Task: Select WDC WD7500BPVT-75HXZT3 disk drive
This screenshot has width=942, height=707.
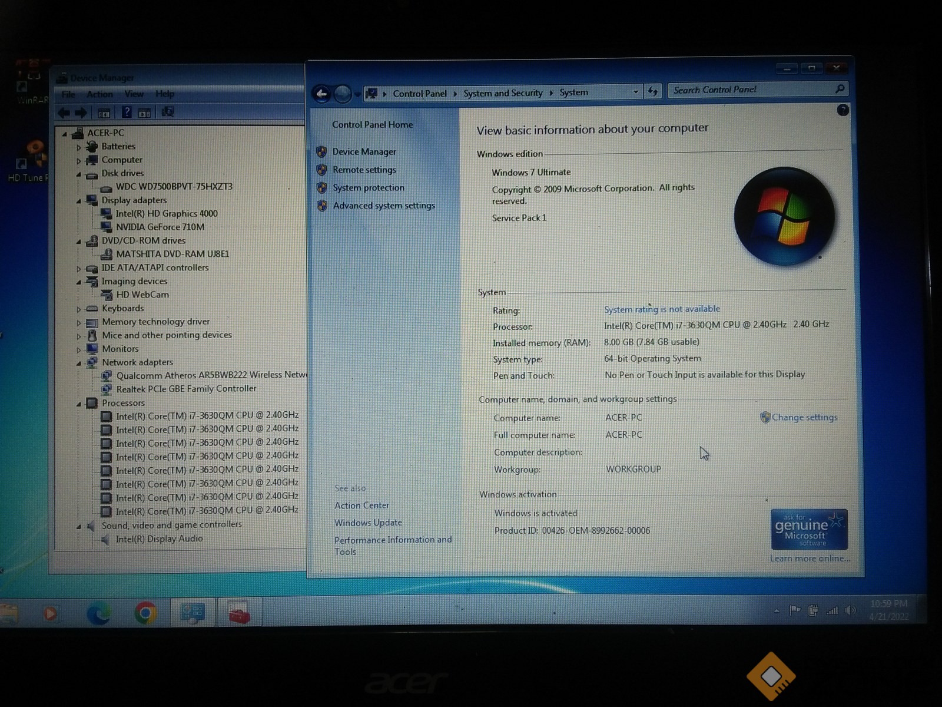Action: pos(174,186)
